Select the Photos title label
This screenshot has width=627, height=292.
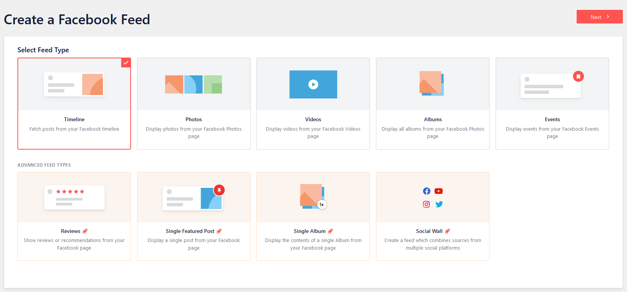[x=194, y=119]
